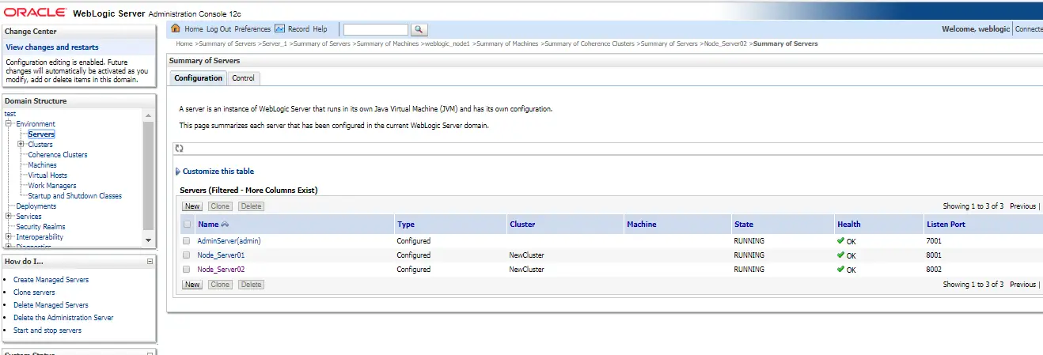This screenshot has width=1043, height=355.
Task: Click the Clone button above the table
Action: click(220, 206)
